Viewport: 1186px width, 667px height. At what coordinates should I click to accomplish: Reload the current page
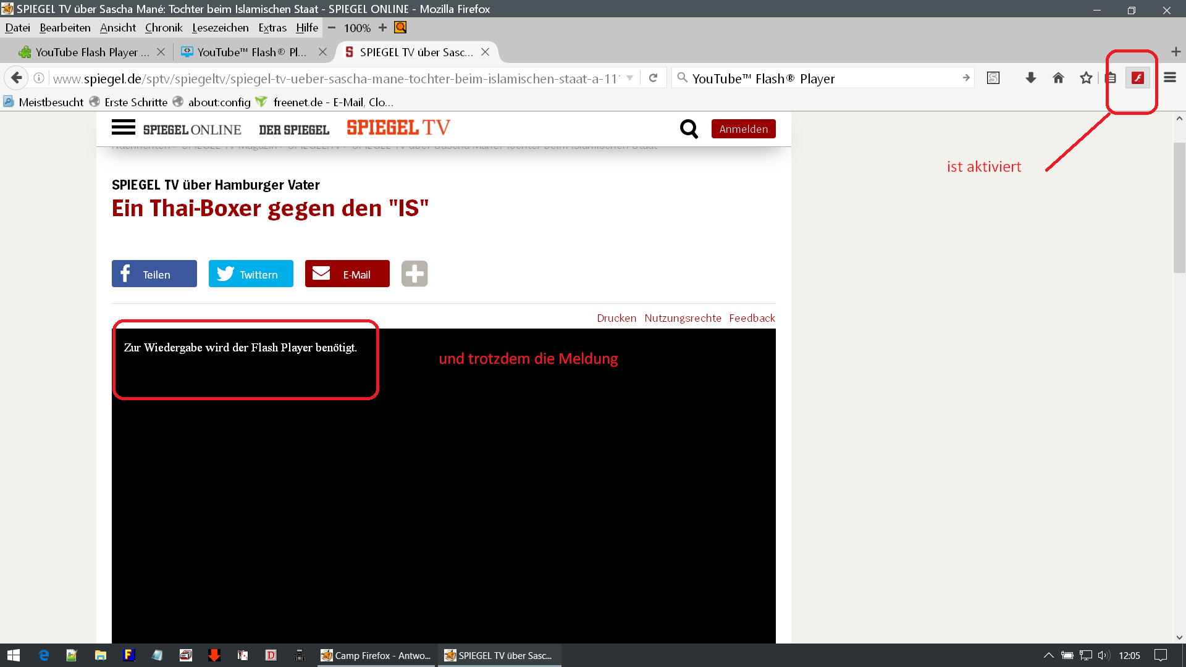point(653,78)
